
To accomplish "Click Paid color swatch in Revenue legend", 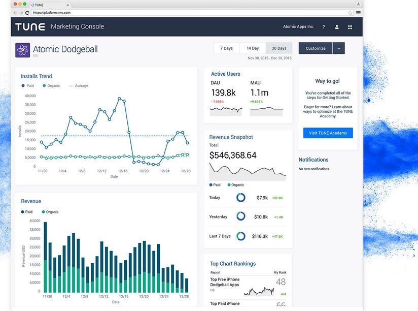I will click(23, 211).
